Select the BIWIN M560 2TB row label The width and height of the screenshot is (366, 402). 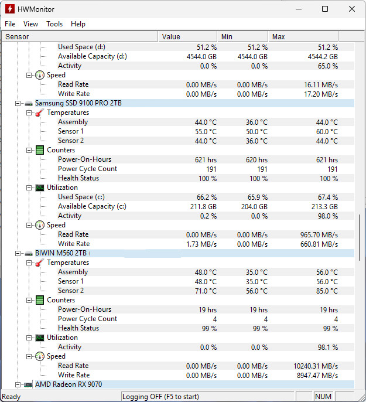pyautogui.click(x=61, y=253)
